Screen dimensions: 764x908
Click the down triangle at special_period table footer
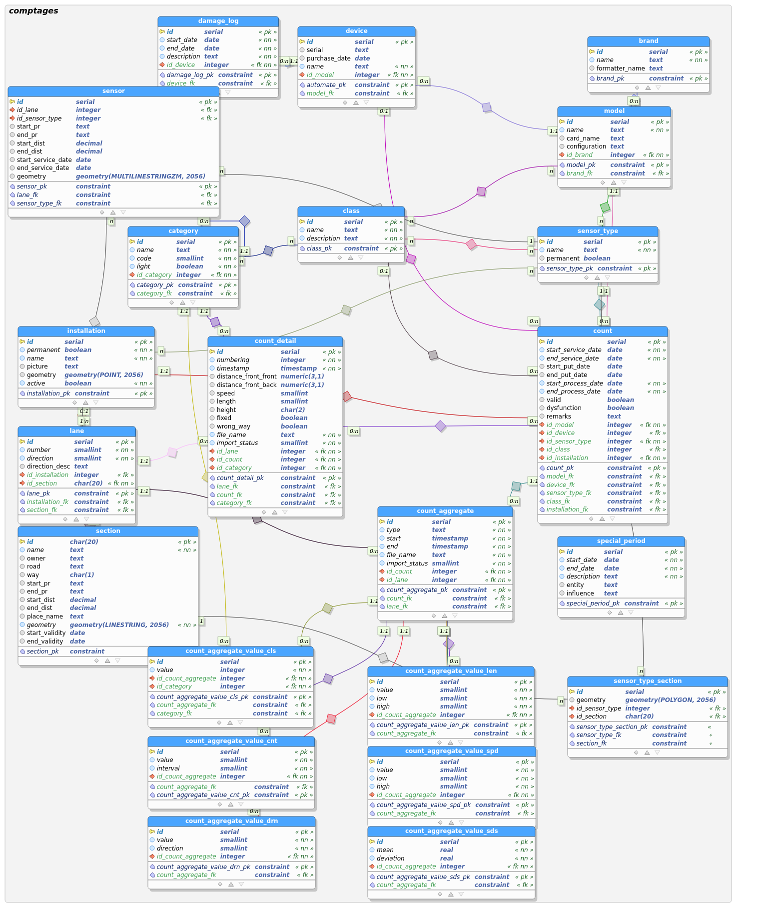pos(631,612)
